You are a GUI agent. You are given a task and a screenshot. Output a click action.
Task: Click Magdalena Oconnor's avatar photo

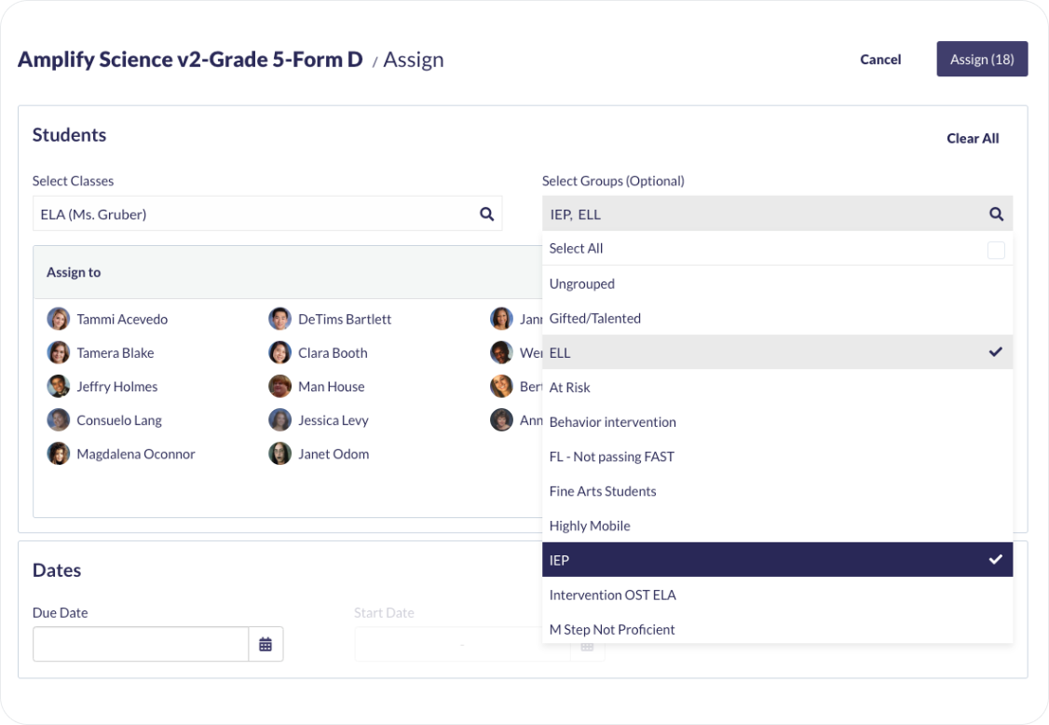tap(58, 453)
